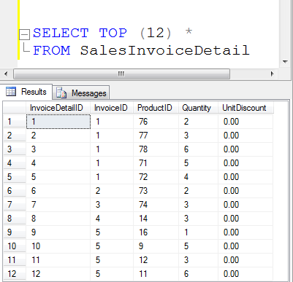Click ProductID cell 72

156,177
